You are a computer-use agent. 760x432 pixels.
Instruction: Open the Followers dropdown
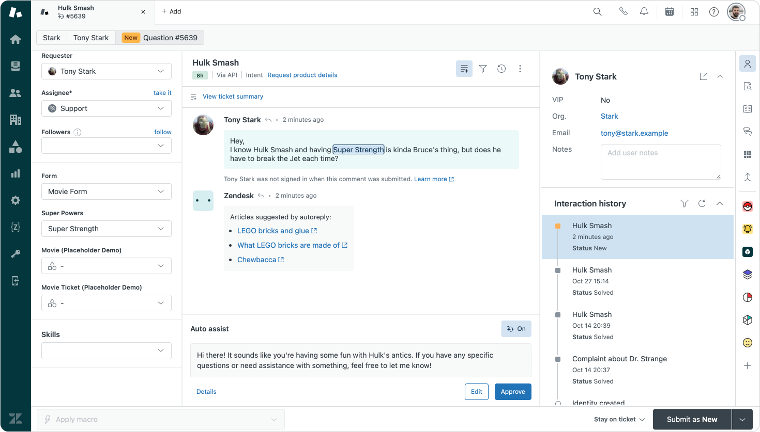pos(107,146)
